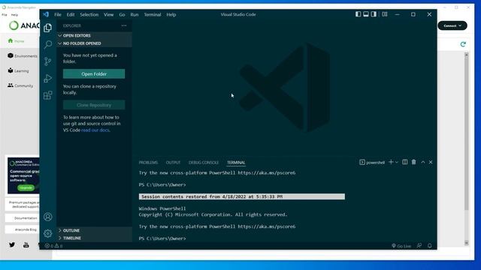The image size is (481, 270).
Task: Toggle the primary side bar layout icon
Action: point(358,14)
